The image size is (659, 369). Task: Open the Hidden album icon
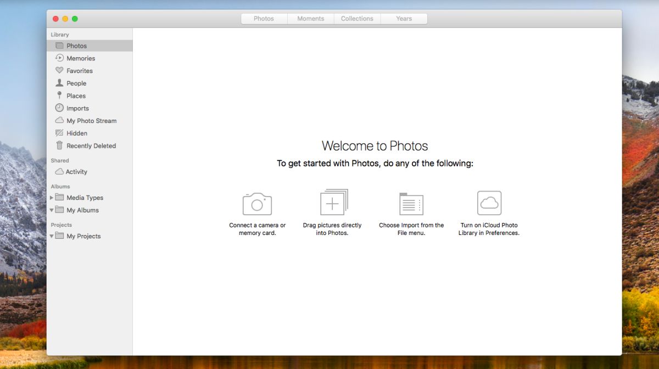pyautogui.click(x=59, y=133)
